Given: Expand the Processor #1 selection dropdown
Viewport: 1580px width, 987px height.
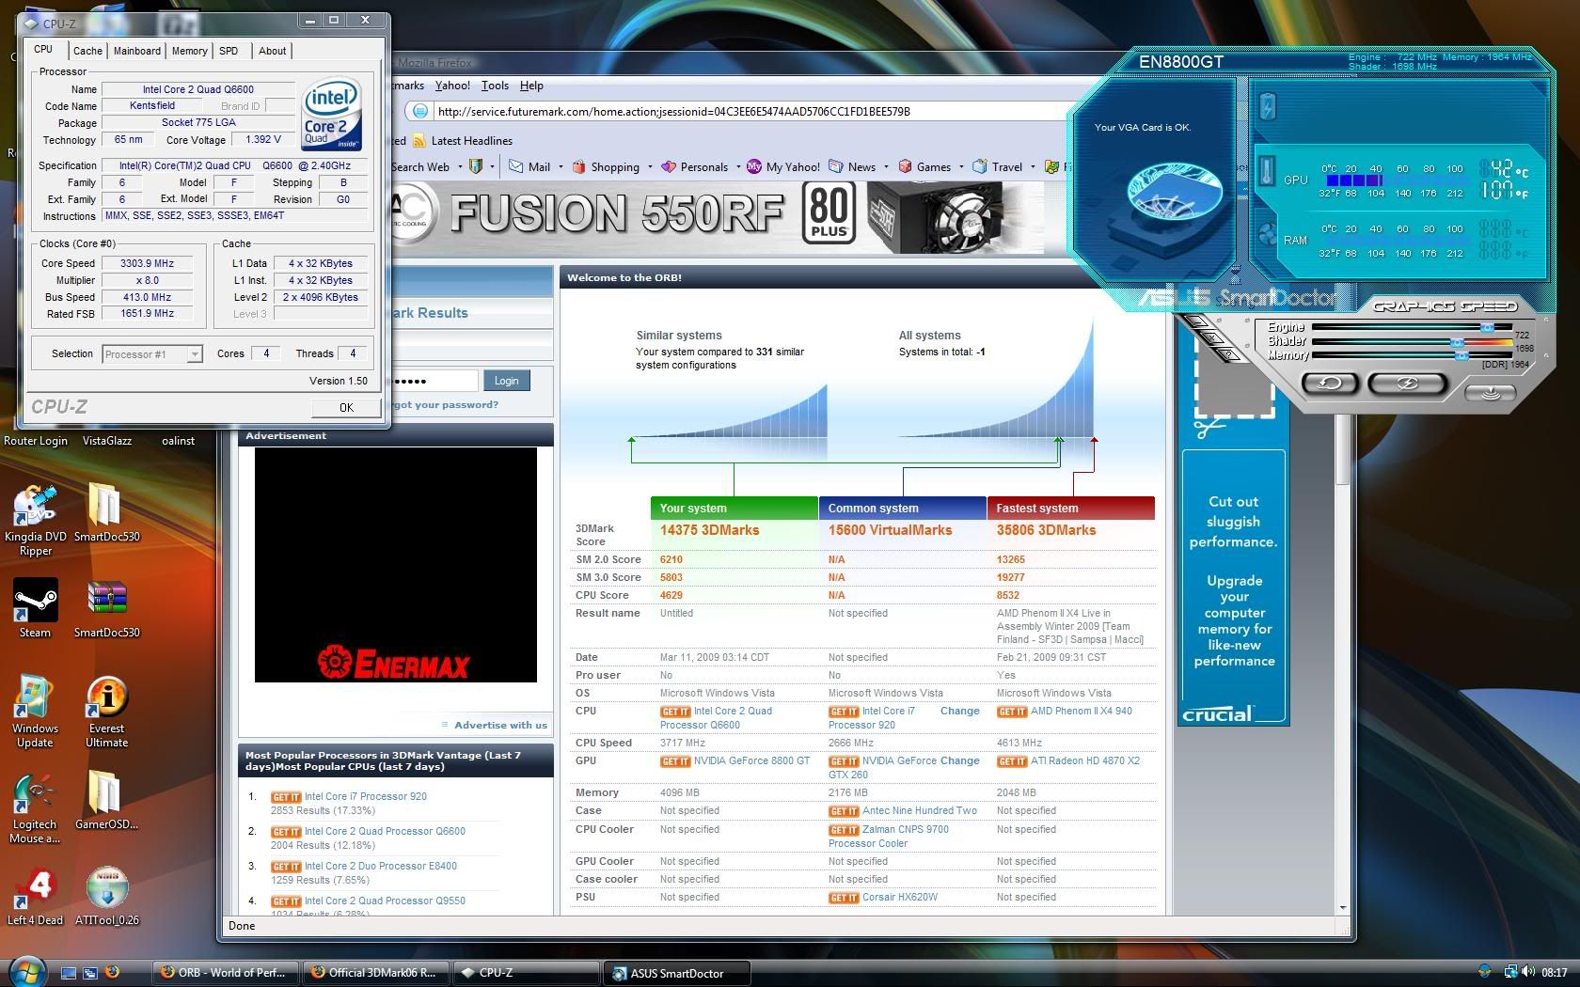Looking at the screenshot, I should point(194,354).
